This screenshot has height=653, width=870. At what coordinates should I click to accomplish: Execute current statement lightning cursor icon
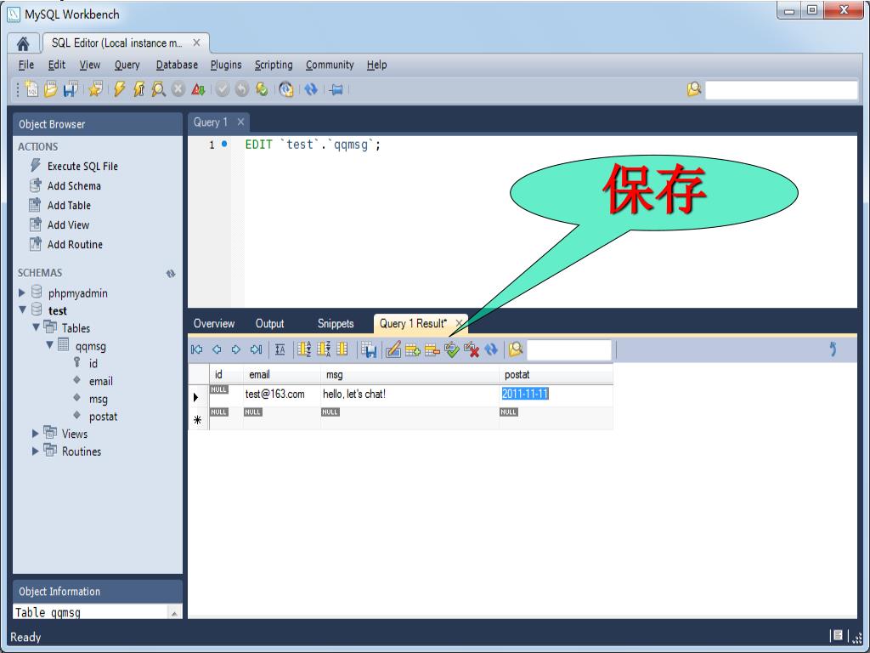point(138,88)
